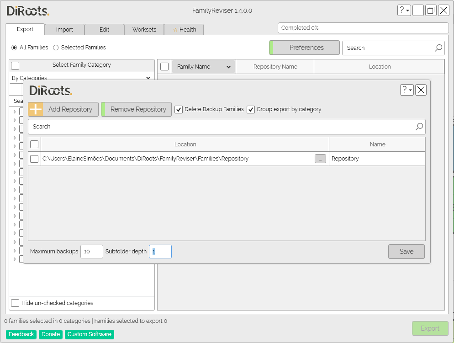Click the DiRoots logo in the main window
This screenshot has height=343, width=454.
tap(26, 11)
